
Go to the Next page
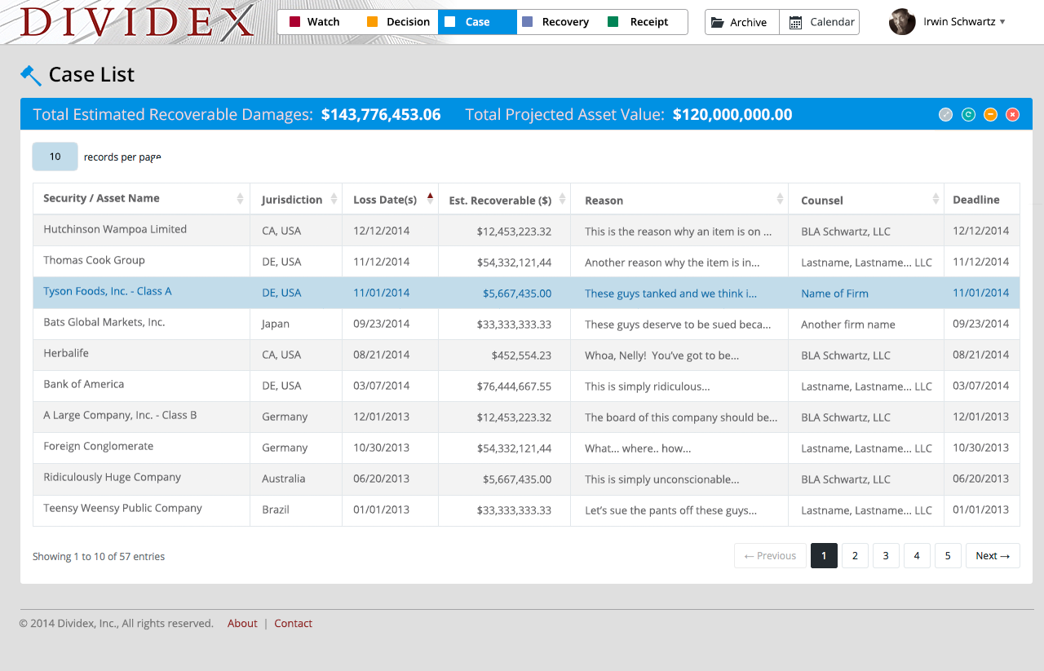coord(993,556)
